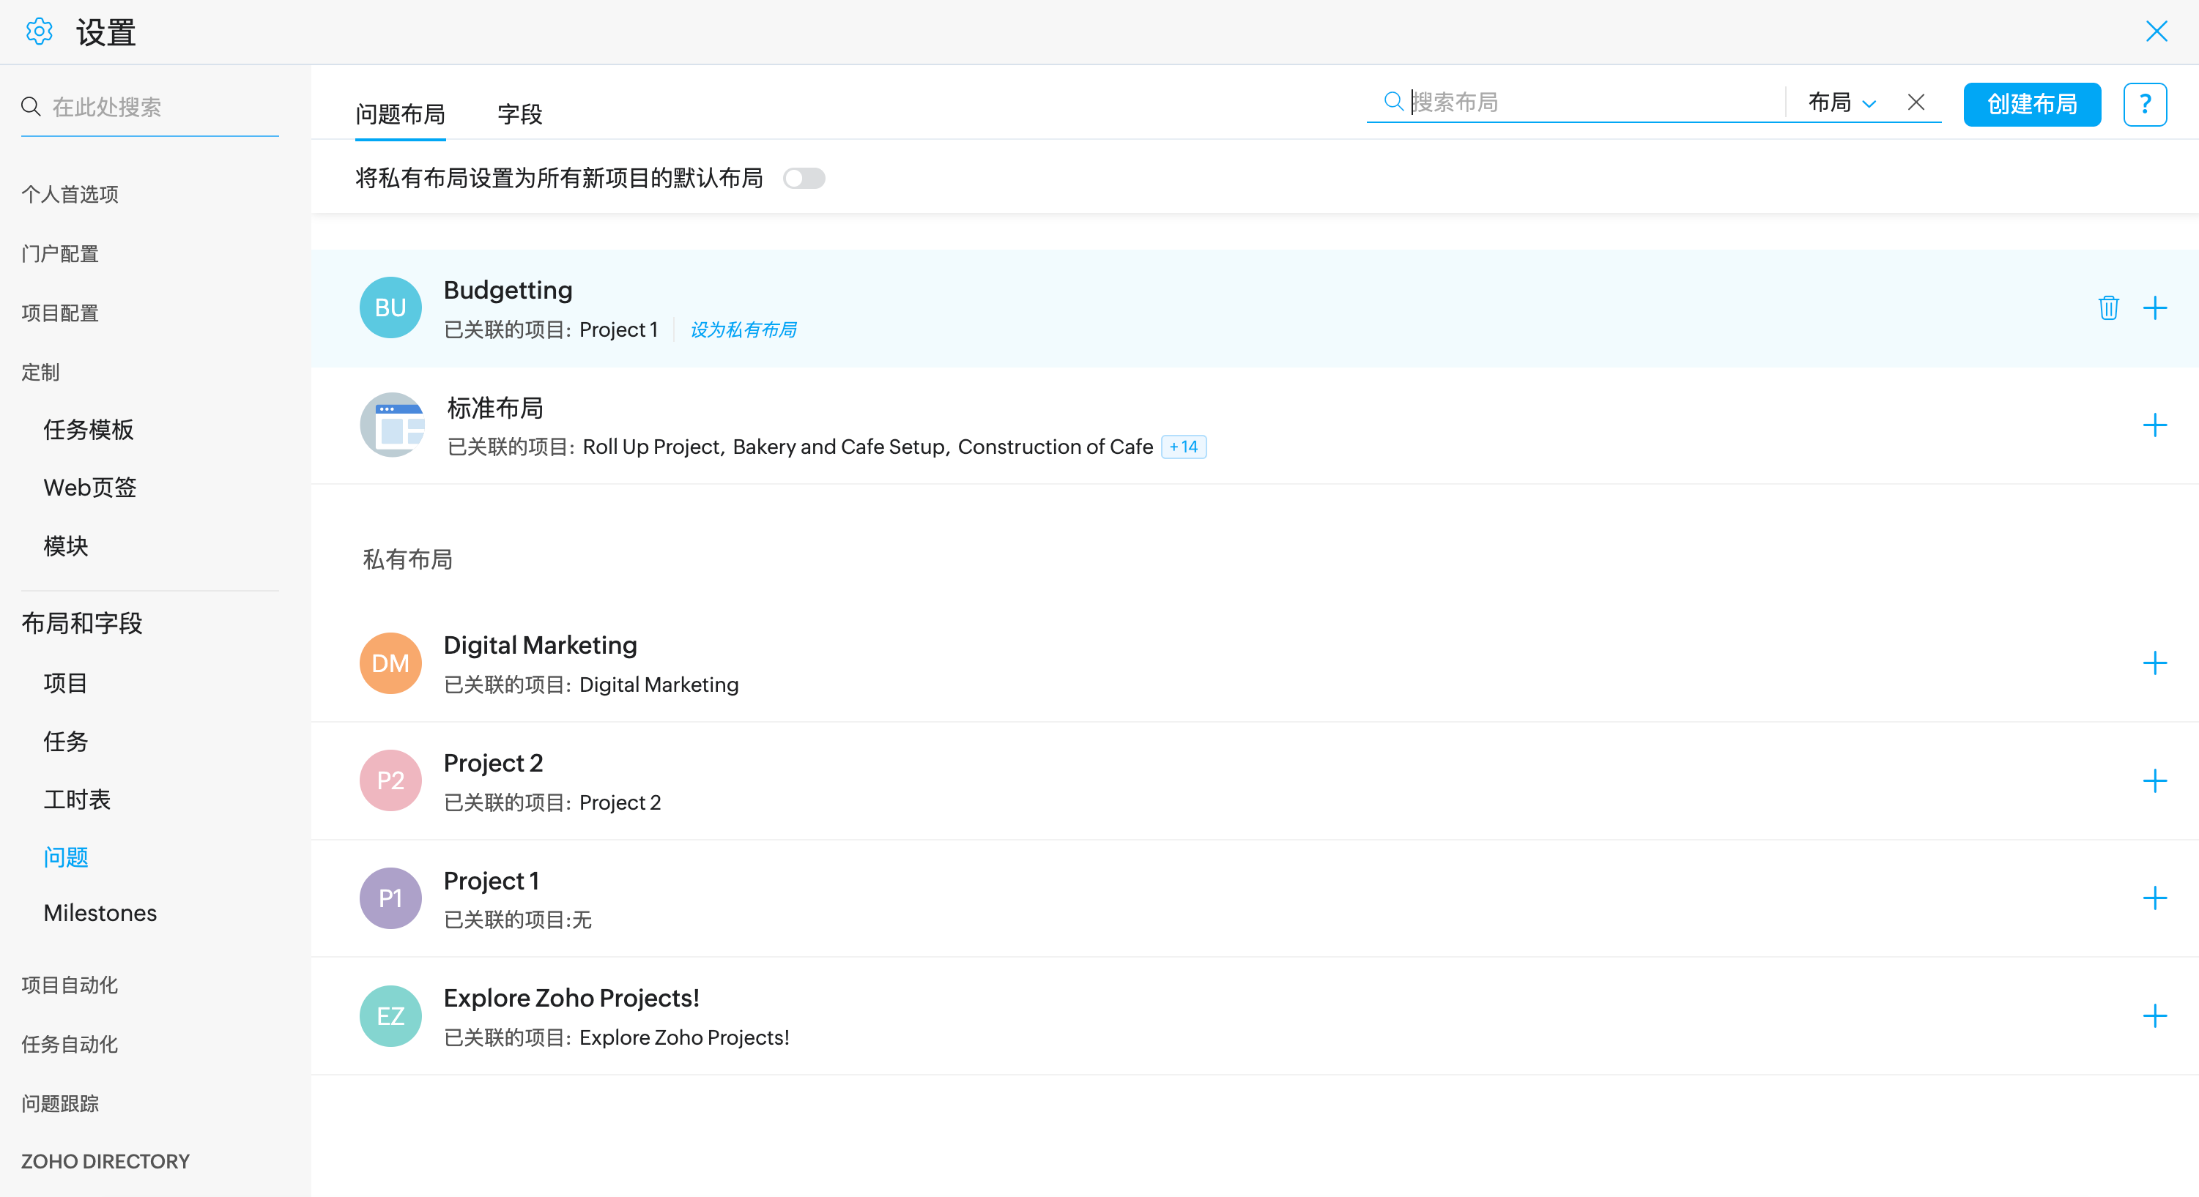This screenshot has height=1197, width=2199.
Task: Expand the +14 associated projects badge
Action: point(1183,447)
